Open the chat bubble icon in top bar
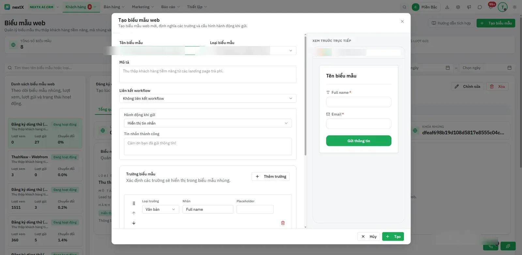Image resolution: width=522 pixels, height=255 pixels. pyautogui.click(x=480, y=7)
